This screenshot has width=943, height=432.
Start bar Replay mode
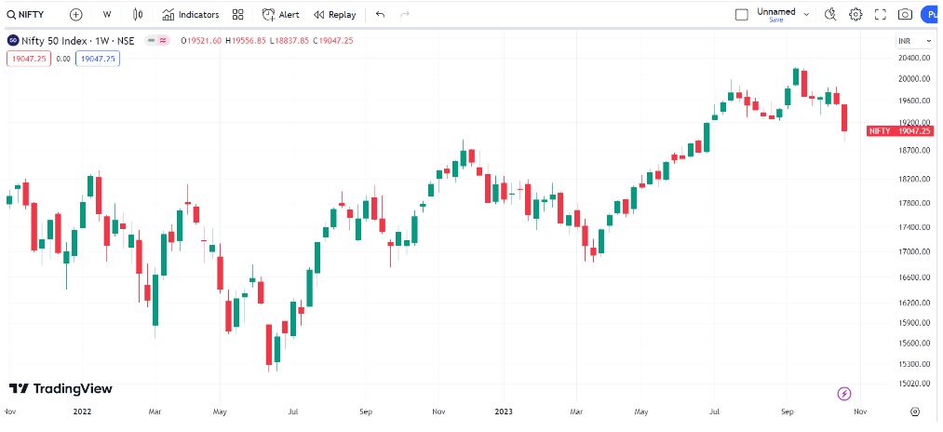pos(335,15)
